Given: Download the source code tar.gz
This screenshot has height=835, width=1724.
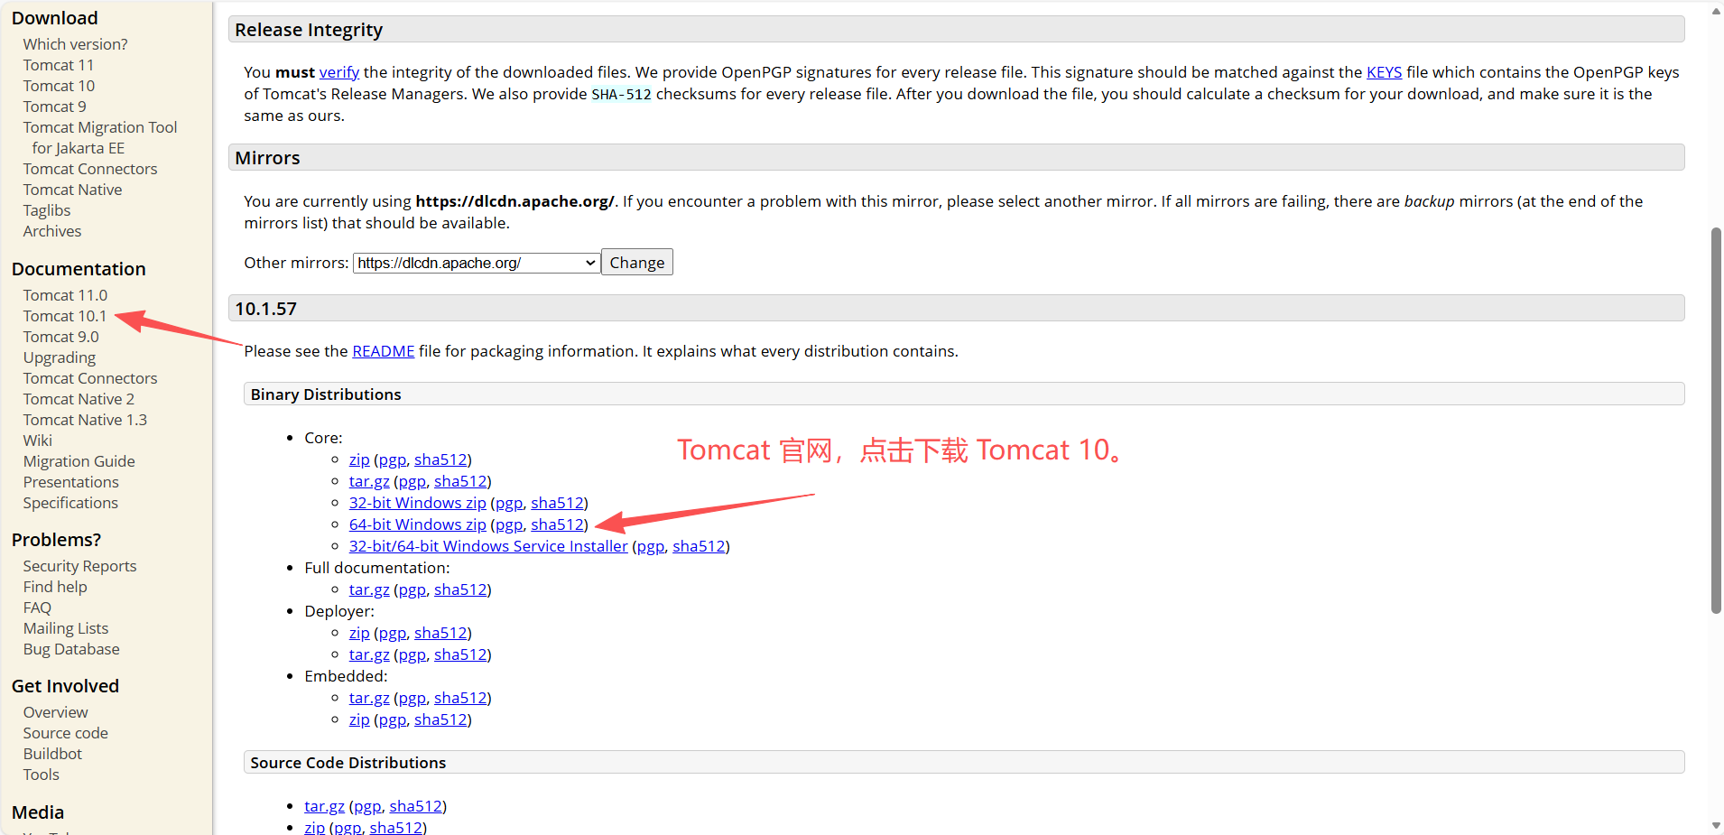Looking at the screenshot, I should (x=325, y=806).
